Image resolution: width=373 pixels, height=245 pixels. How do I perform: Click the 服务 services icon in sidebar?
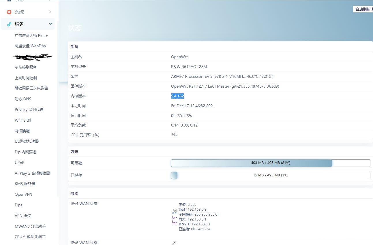pyautogui.click(x=9, y=24)
